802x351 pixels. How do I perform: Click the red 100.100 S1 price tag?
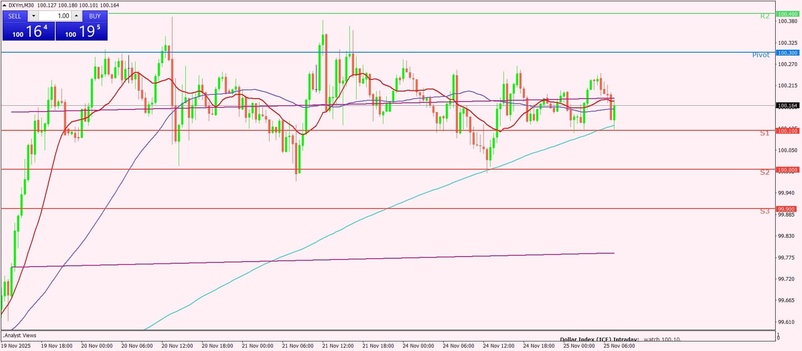(787, 131)
